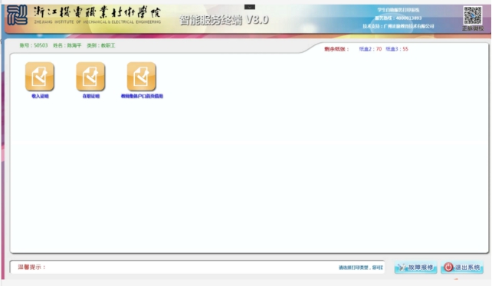
Task: Click the QR code image
Action: [473, 15]
